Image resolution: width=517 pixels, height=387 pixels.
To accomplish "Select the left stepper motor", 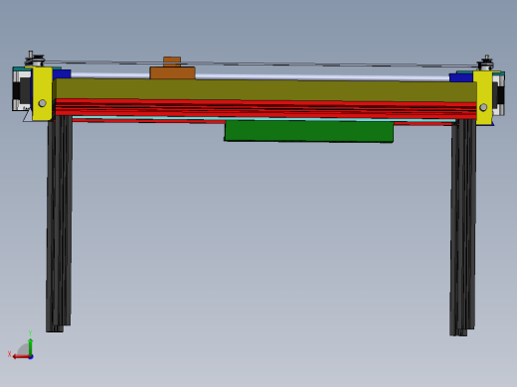I will tap(21, 88).
